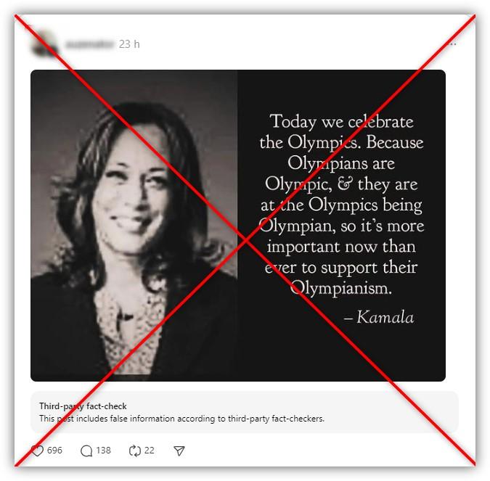View the 696 likes count
490x481 pixels.
click(54, 451)
